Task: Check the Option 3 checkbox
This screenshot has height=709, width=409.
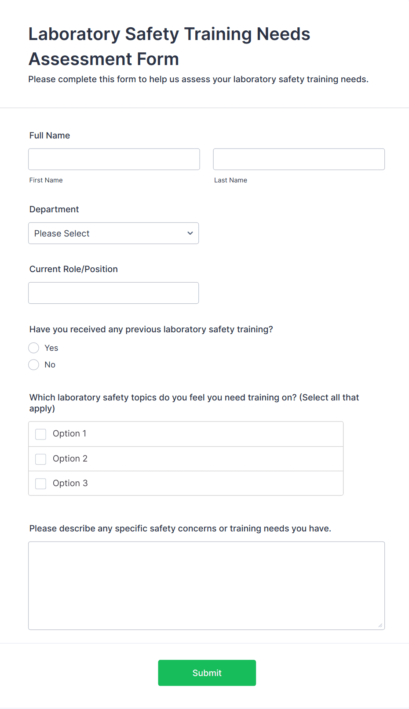Action: pyautogui.click(x=41, y=484)
